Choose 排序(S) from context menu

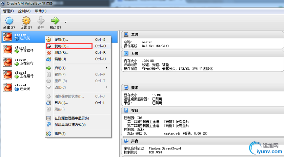pyautogui.click(x=78, y=134)
